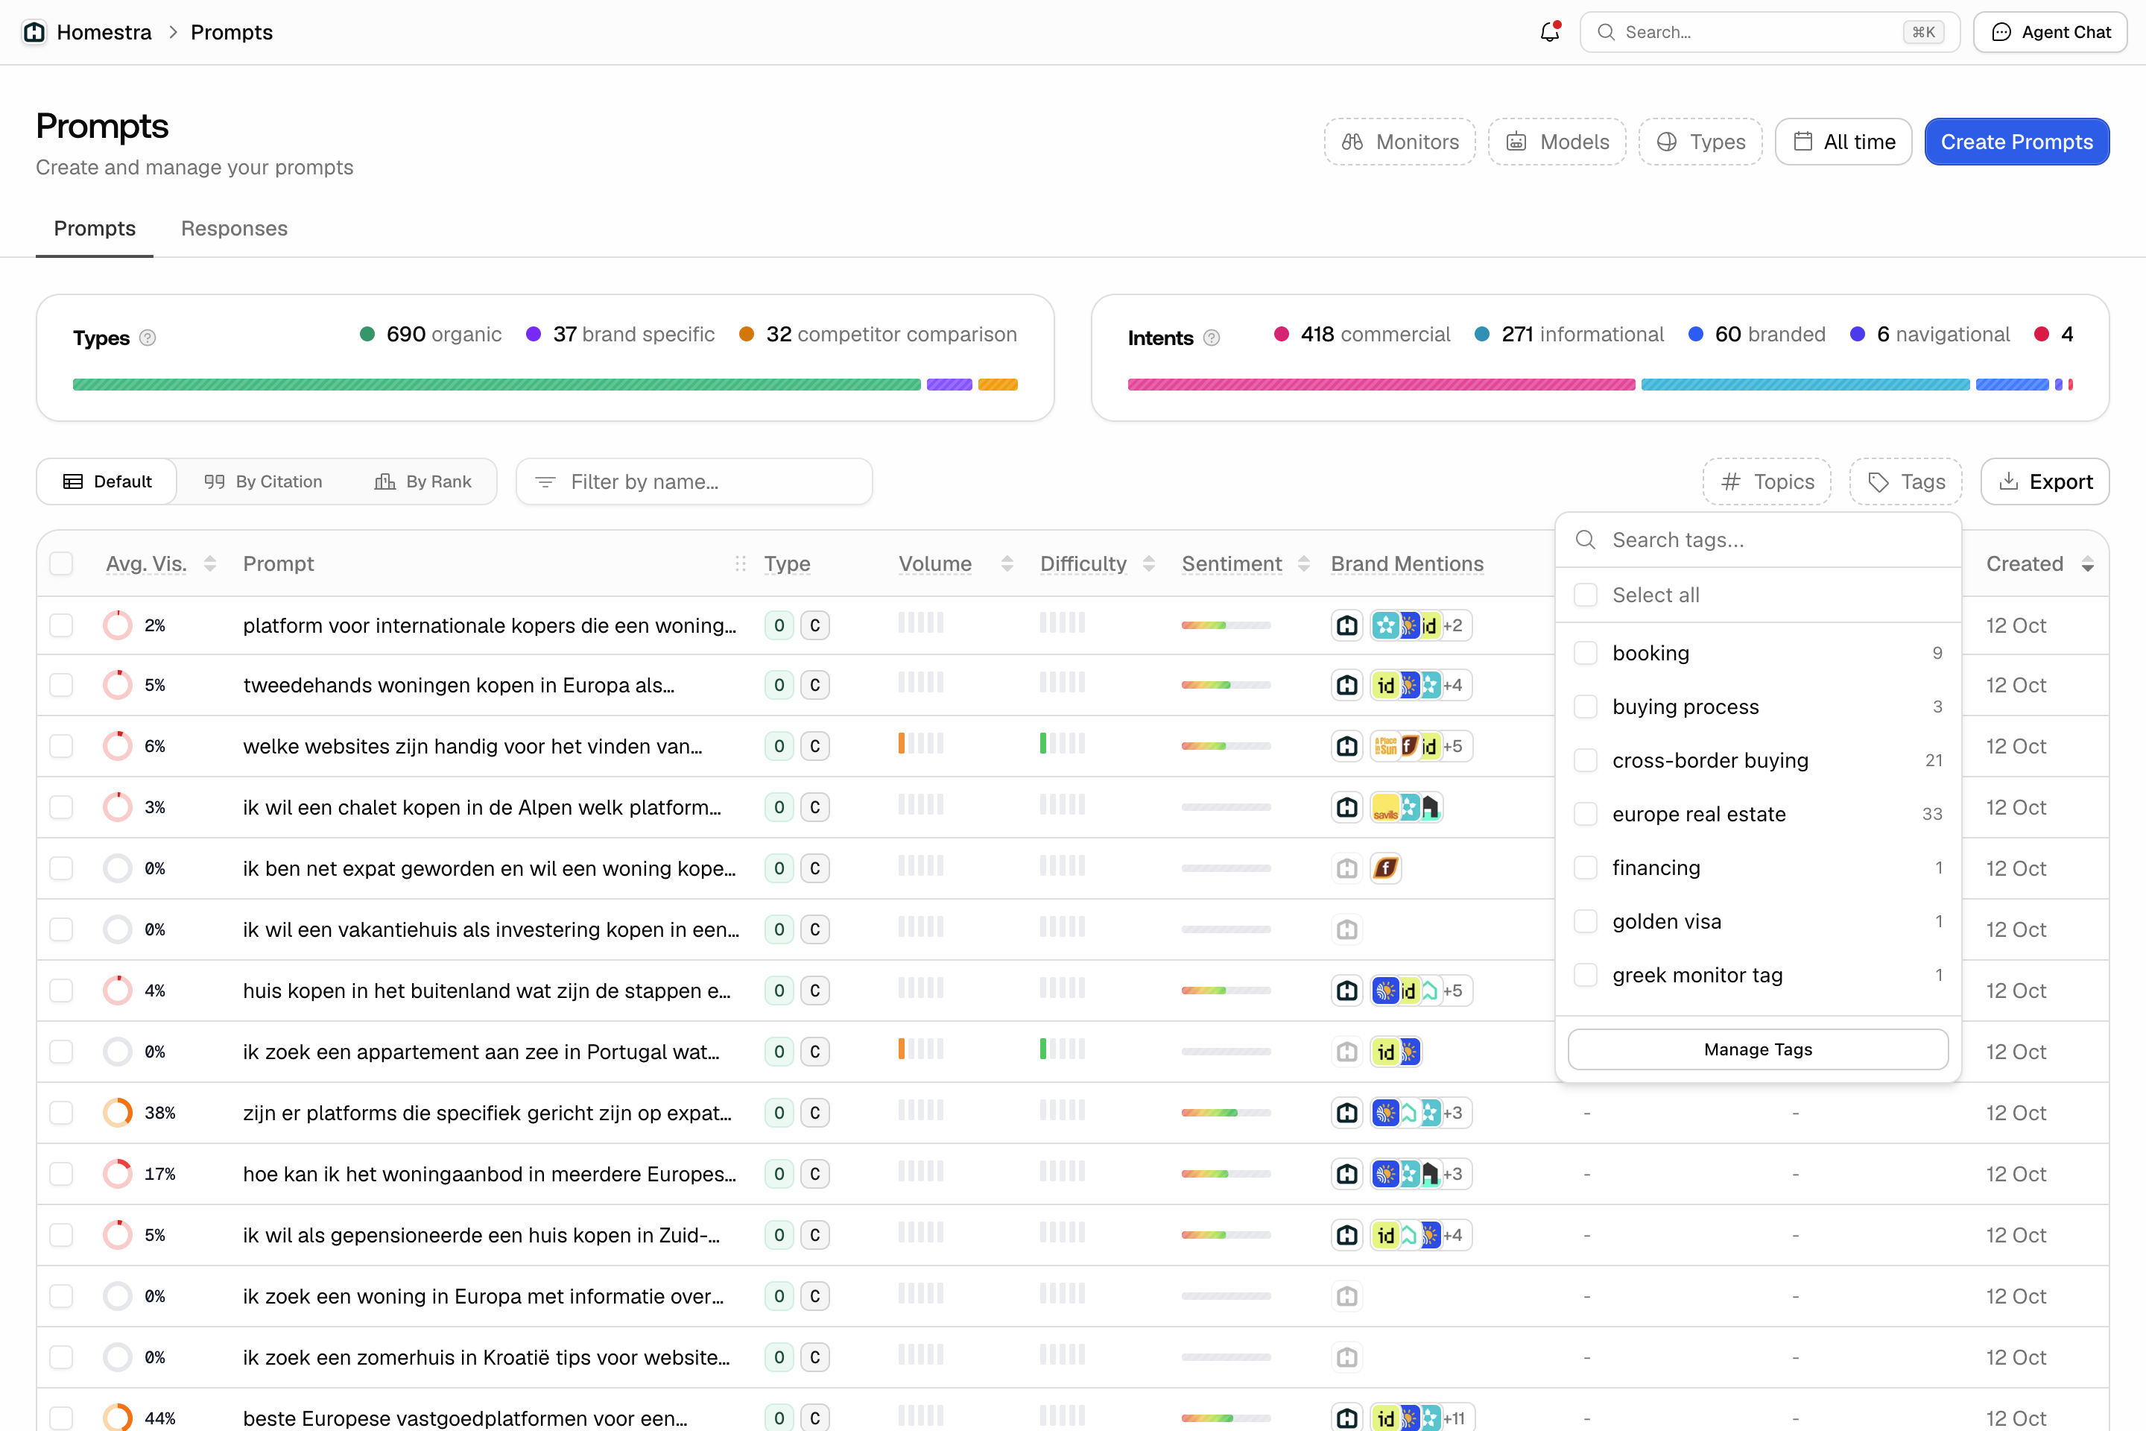The width and height of the screenshot is (2146, 1431).
Task: Open the All time date range picker
Action: coord(1843,142)
